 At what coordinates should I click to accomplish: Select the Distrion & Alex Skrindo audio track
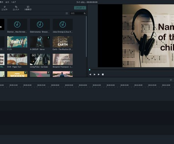pyautogui.click(x=17, y=24)
